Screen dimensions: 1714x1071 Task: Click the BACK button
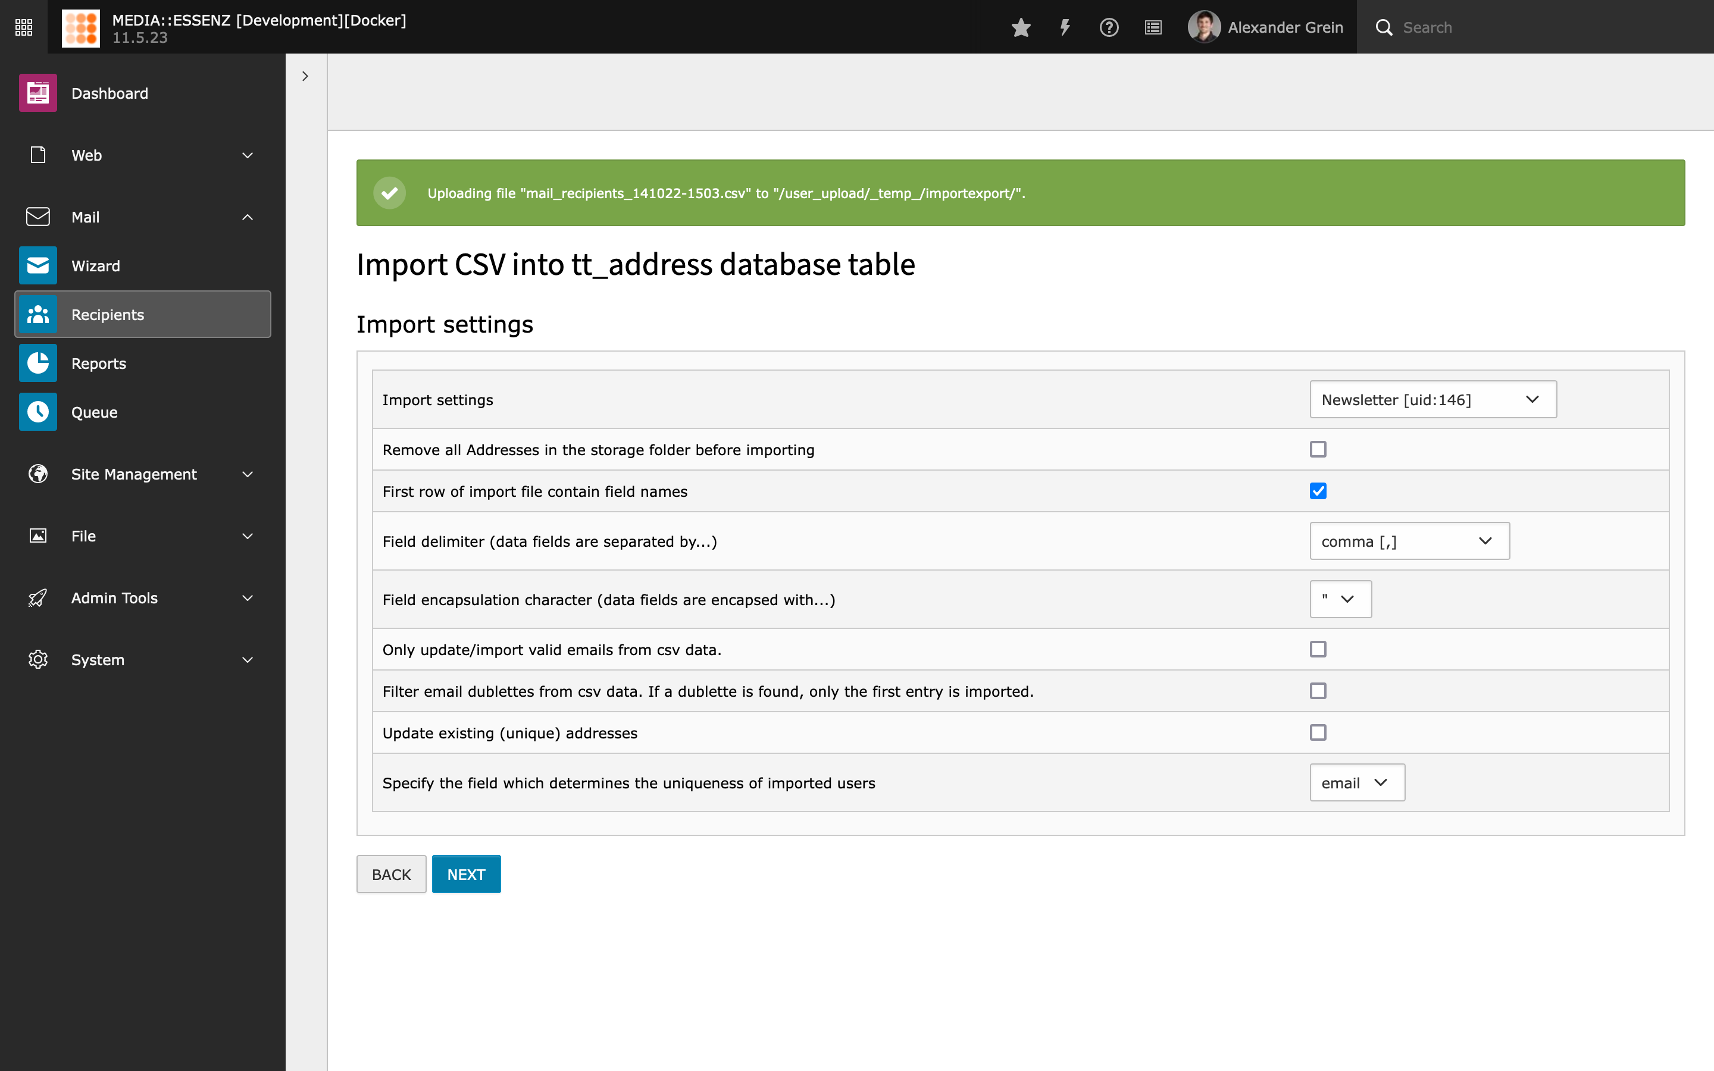[x=391, y=874]
